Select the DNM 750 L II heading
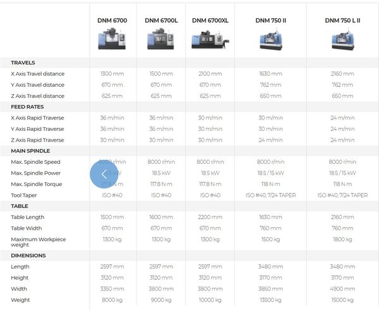The height and width of the screenshot is (310, 379). click(x=342, y=21)
